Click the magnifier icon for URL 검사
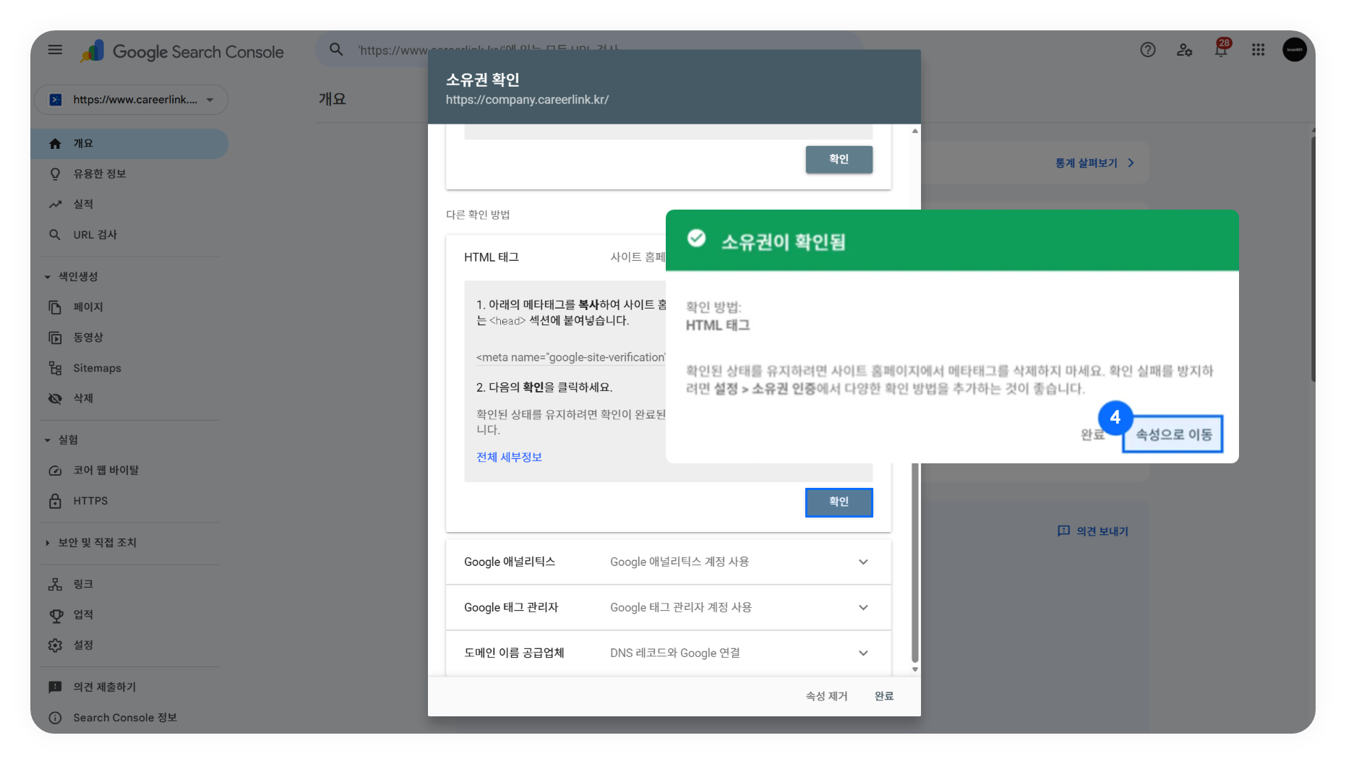The image size is (1346, 764). [55, 235]
